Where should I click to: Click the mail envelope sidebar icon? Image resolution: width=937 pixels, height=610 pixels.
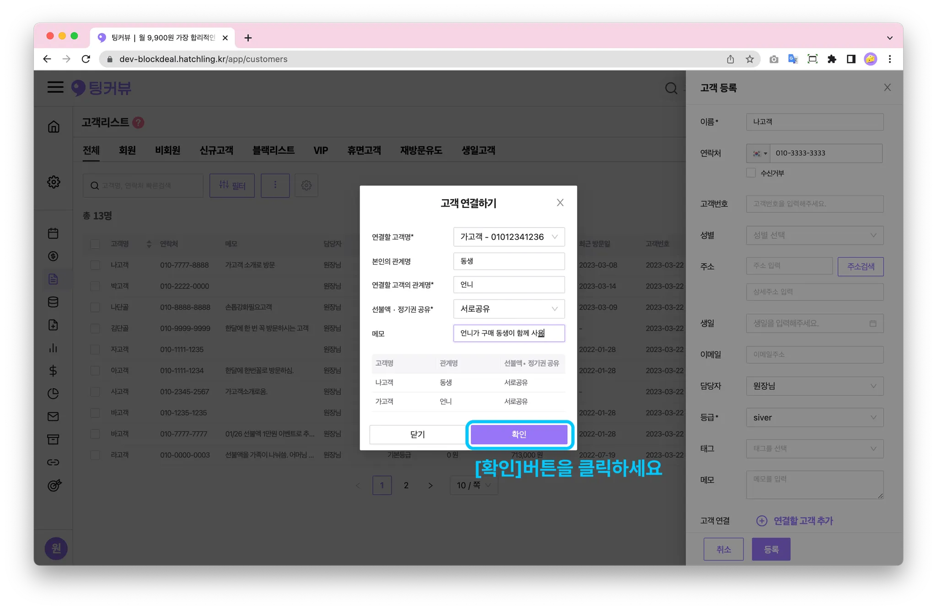tap(53, 416)
